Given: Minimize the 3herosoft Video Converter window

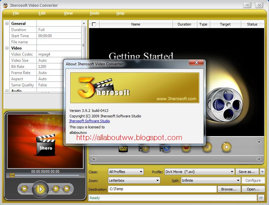Looking at the screenshot, I should tap(247, 5).
